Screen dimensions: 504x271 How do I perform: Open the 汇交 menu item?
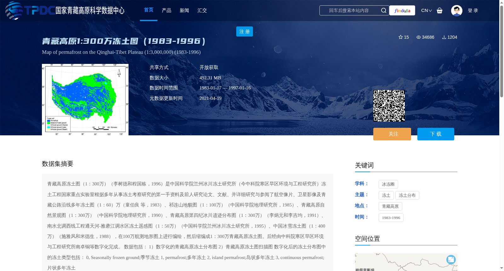202,10
